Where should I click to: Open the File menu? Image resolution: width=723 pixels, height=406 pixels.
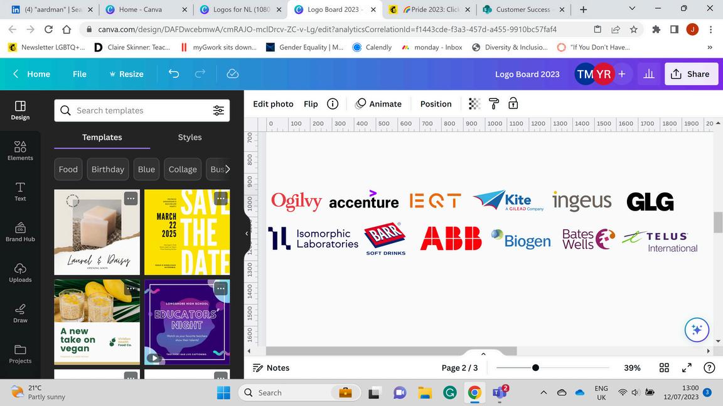coord(79,74)
